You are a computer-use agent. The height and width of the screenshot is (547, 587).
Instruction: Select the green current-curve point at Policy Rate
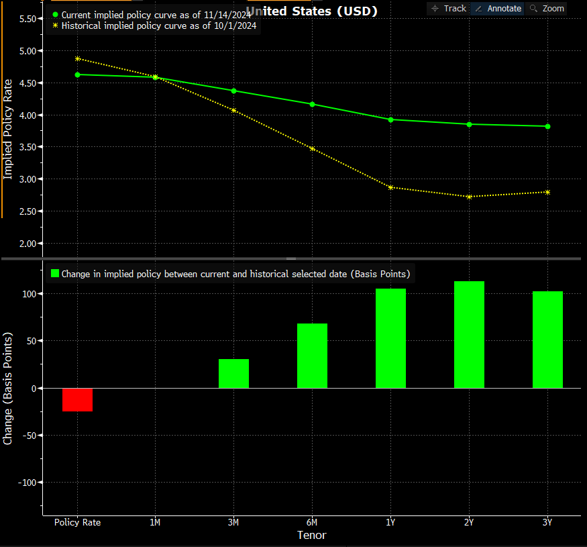78,75
